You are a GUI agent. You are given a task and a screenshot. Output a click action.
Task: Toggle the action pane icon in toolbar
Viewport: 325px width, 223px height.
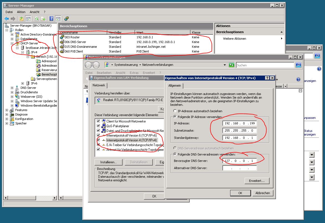(x=58, y=19)
